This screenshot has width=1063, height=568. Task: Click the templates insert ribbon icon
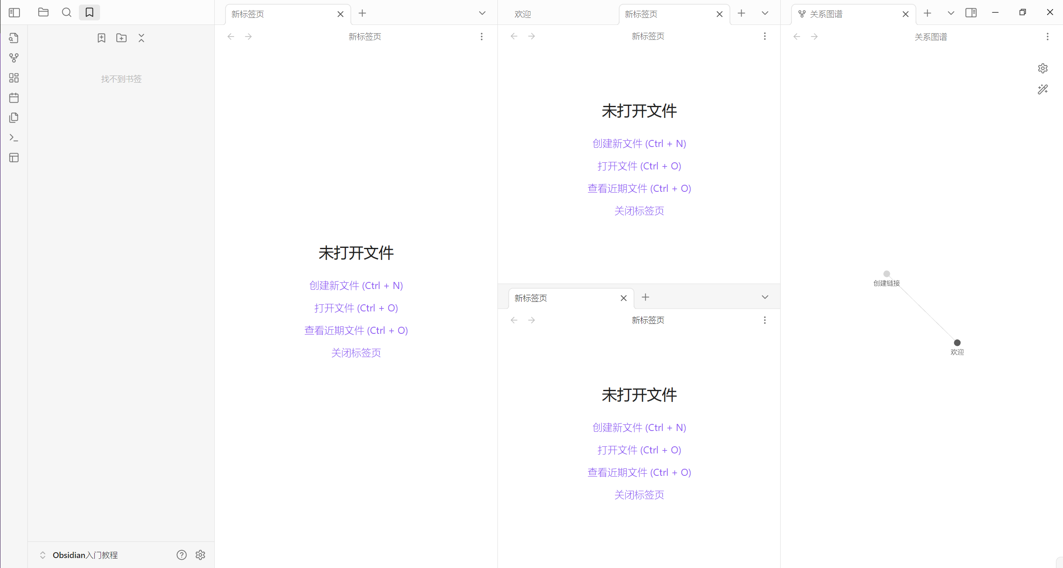(x=14, y=118)
